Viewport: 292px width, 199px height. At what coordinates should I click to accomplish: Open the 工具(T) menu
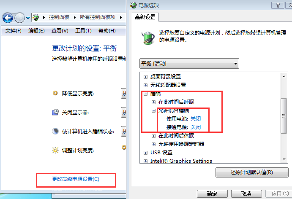tap(83, 31)
